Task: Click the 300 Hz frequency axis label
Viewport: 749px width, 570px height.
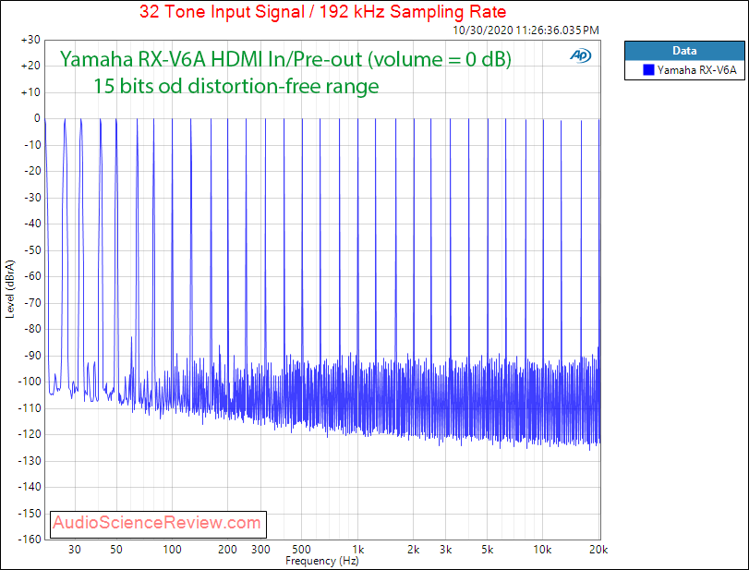Action: click(260, 550)
